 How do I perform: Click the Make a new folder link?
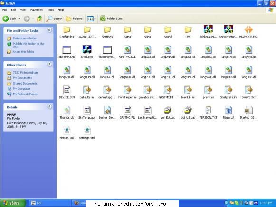[25, 38]
